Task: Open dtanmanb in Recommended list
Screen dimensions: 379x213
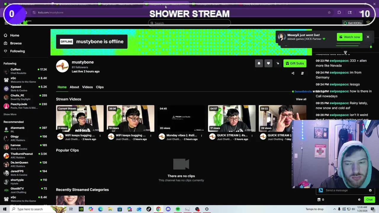Action: (x=25, y=129)
